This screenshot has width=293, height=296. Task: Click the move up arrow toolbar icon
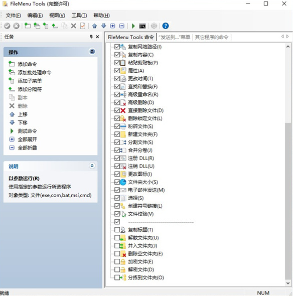click(x=94, y=26)
